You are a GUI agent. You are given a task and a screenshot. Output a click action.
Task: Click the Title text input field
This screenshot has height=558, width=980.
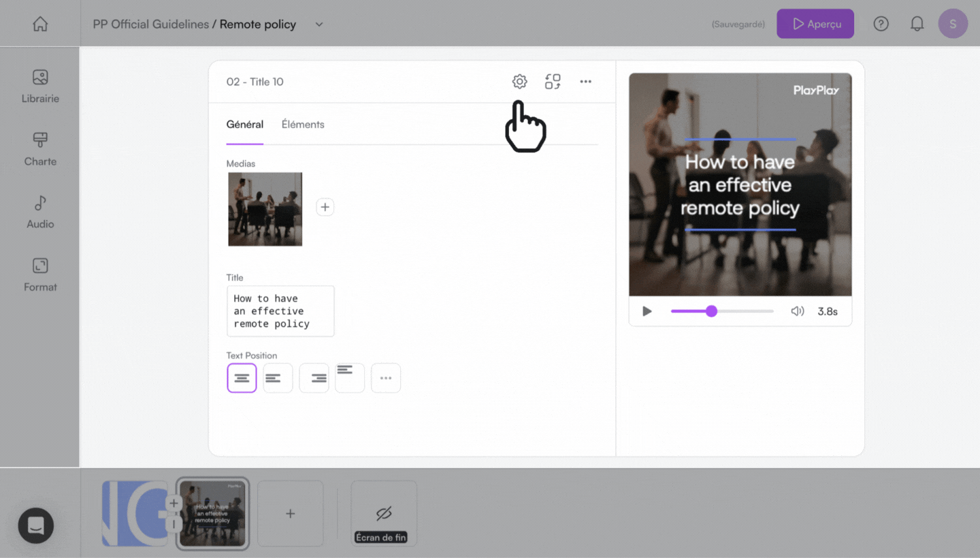[280, 311]
